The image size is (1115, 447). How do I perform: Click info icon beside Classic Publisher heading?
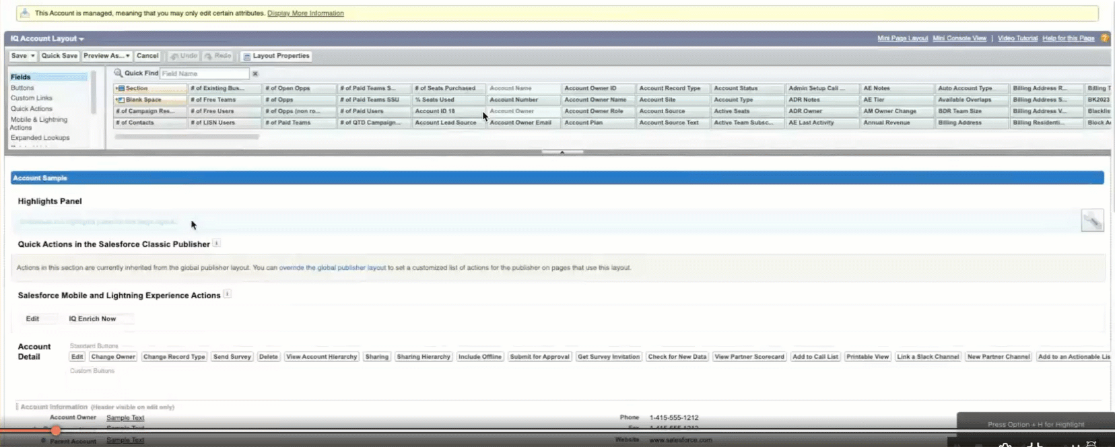[x=216, y=244]
